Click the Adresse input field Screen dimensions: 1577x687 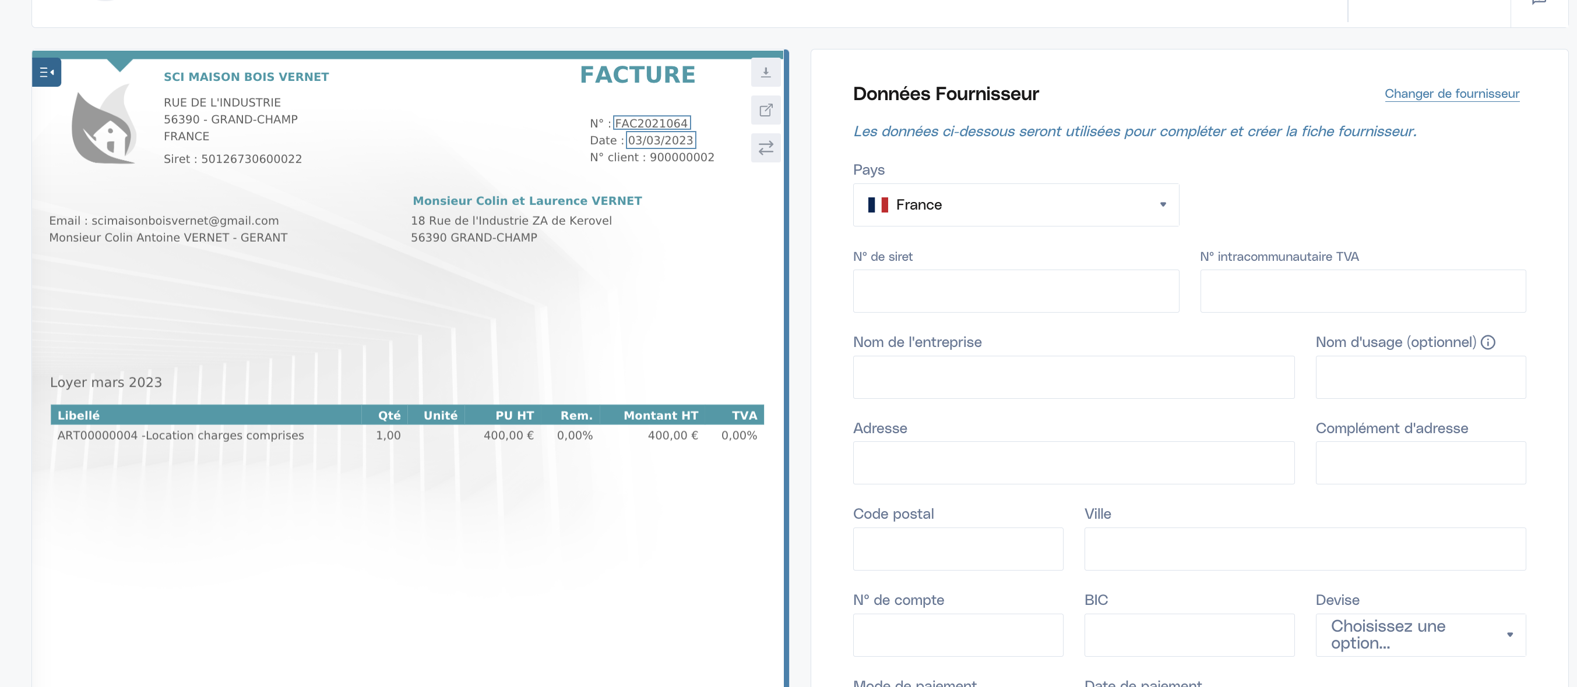click(x=1073, y=463)
